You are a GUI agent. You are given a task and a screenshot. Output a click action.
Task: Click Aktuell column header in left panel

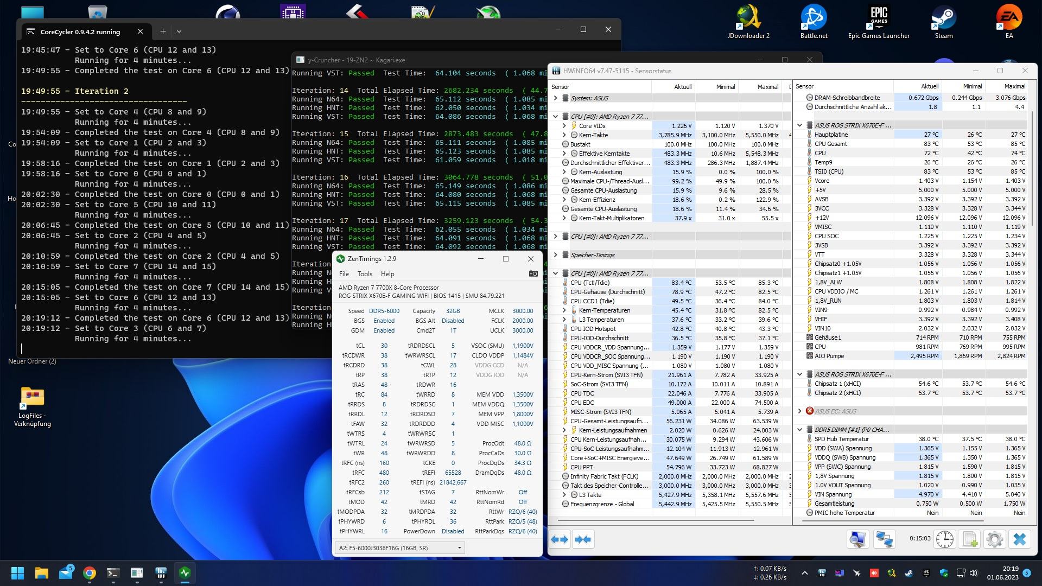pyautogui.click(x=674, y=87)
